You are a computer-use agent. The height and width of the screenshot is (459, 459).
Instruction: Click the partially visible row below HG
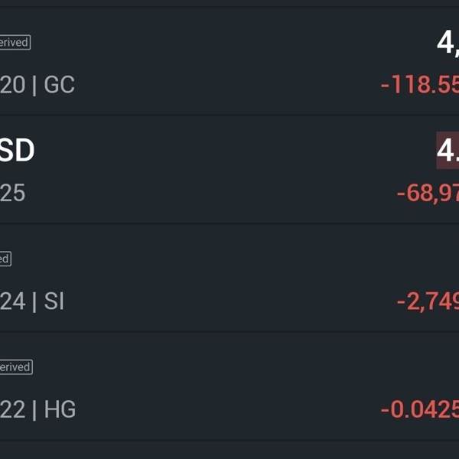point(229,451)
